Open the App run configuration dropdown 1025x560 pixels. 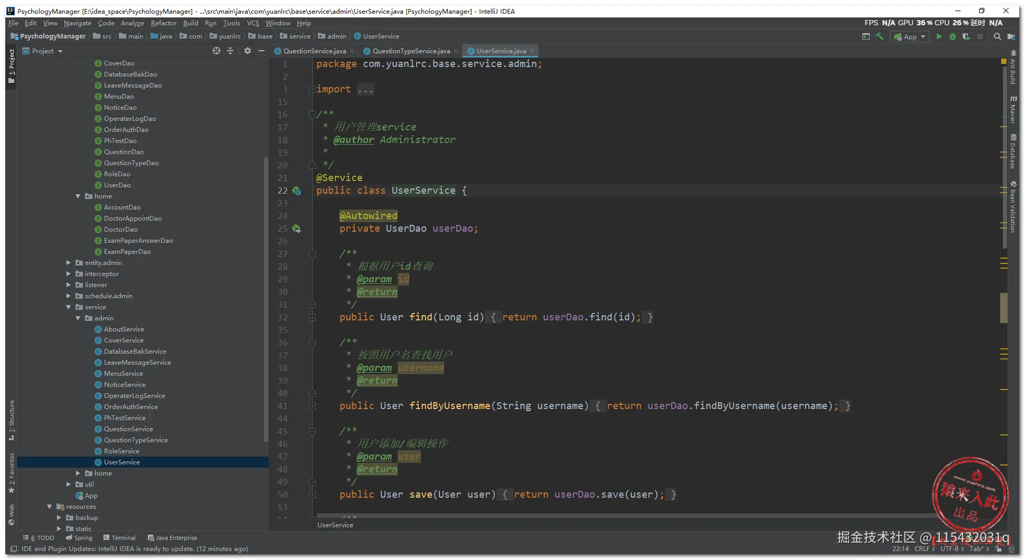tap(910, 36)
